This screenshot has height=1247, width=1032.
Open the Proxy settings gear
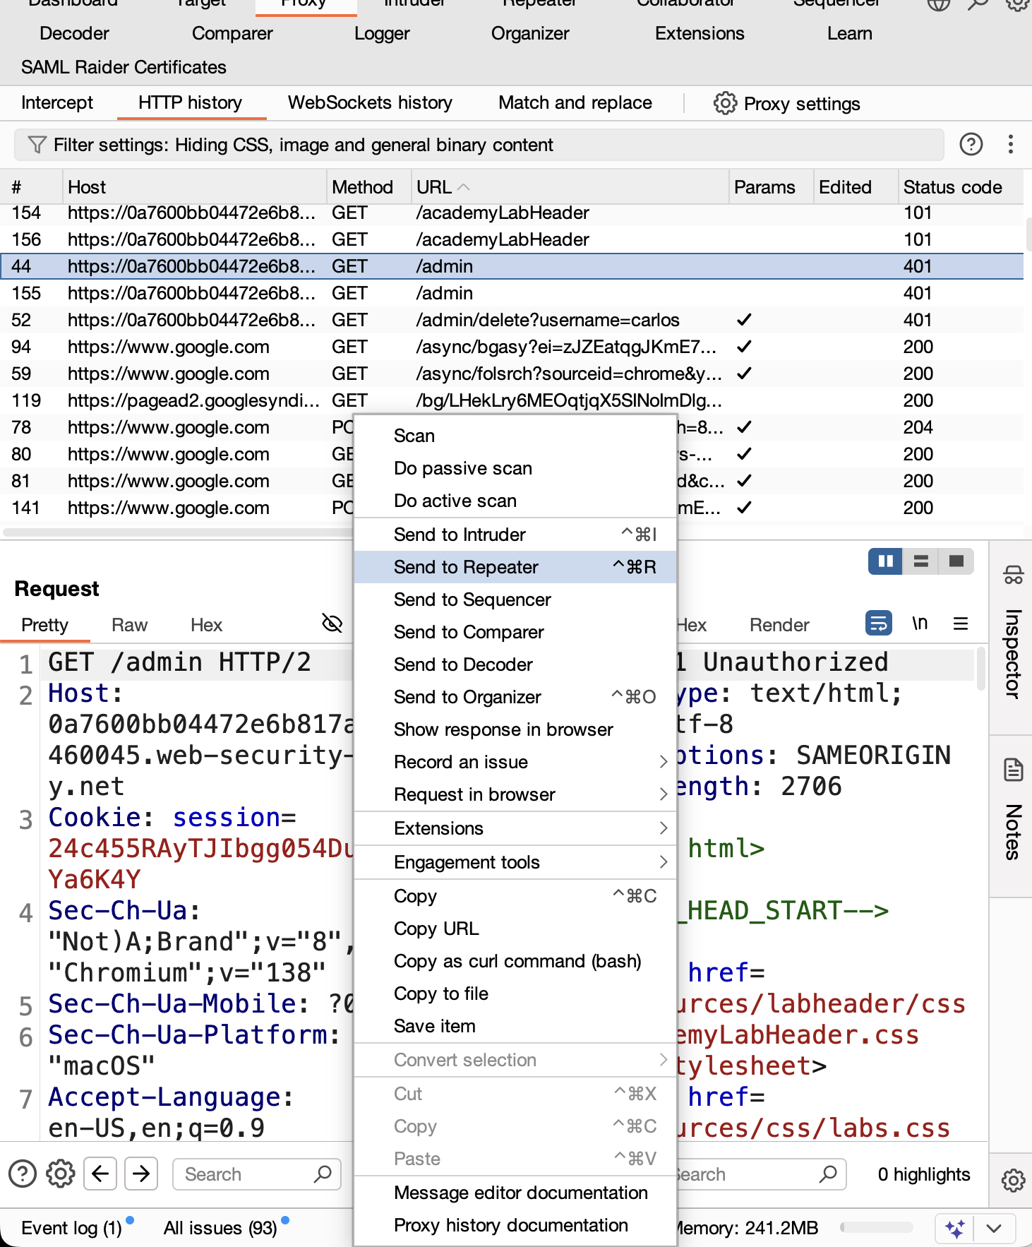tap(725, 103)
